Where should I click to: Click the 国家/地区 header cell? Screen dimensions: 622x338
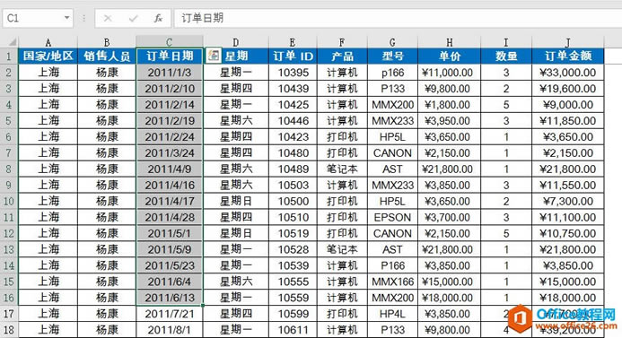coord(48,56)
